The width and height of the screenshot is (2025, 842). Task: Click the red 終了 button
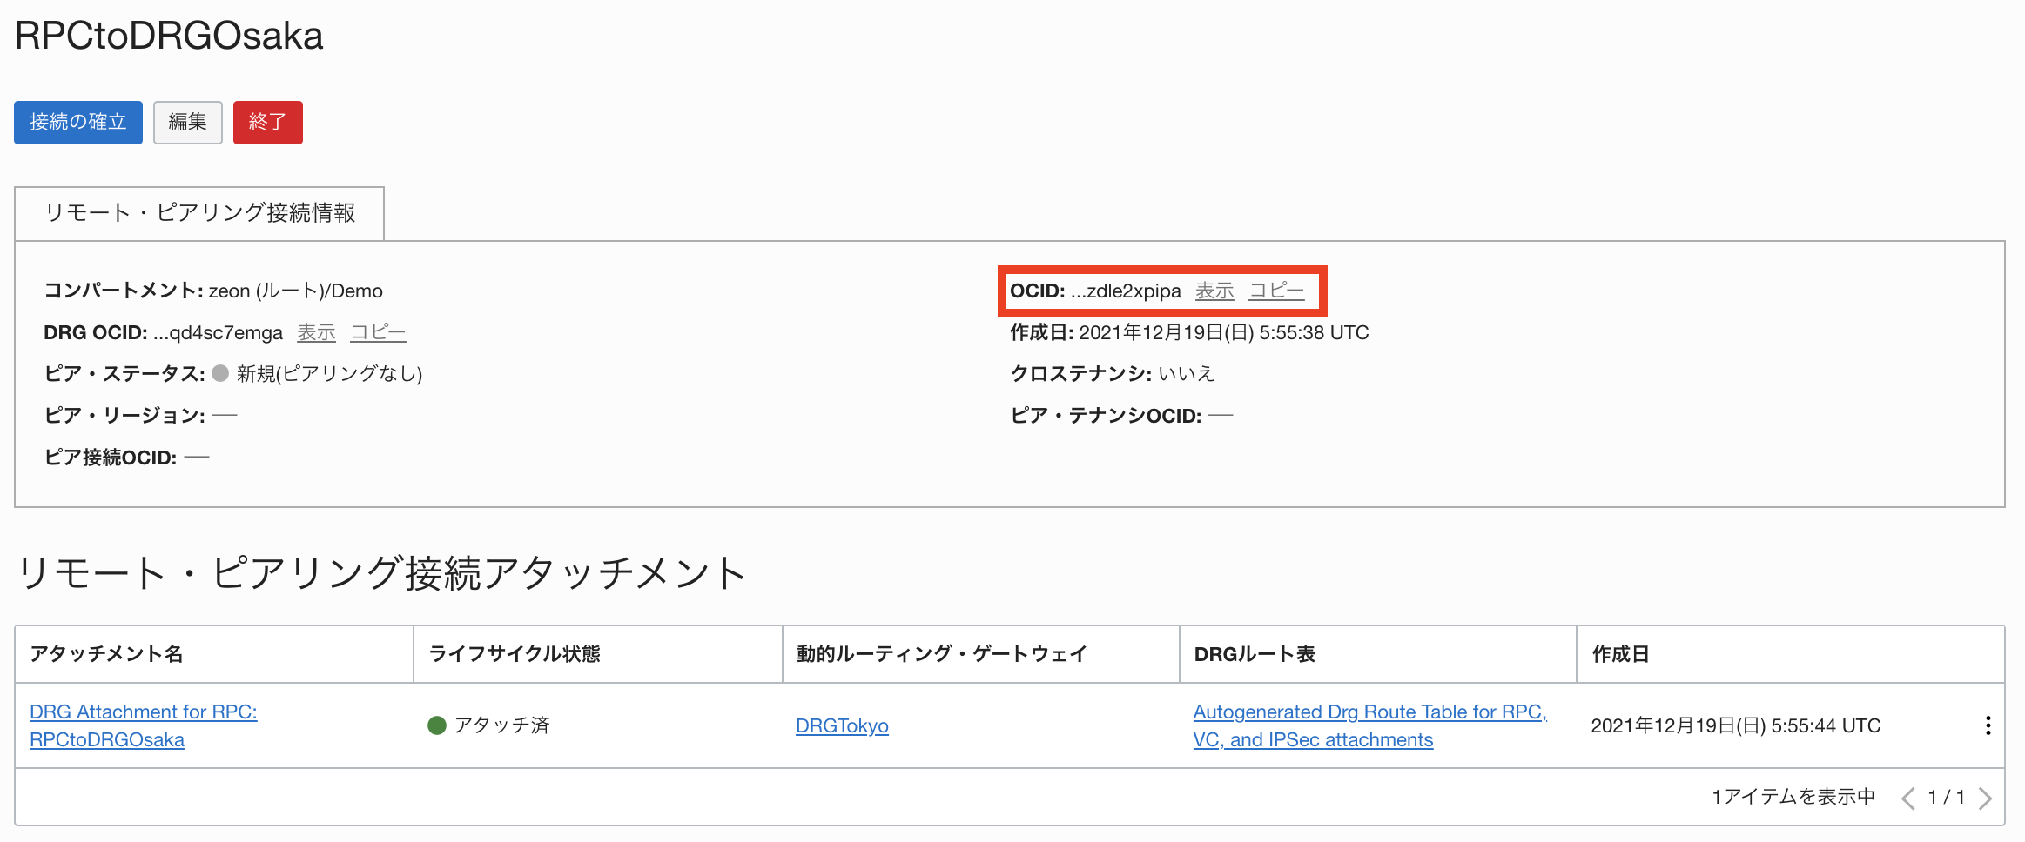pos(267,122)
